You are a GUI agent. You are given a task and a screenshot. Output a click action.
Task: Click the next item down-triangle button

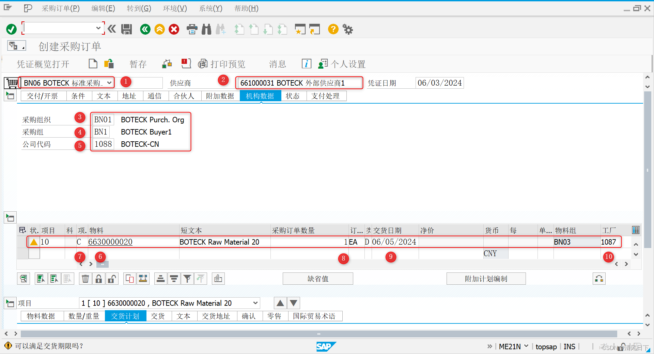[294, 303]
